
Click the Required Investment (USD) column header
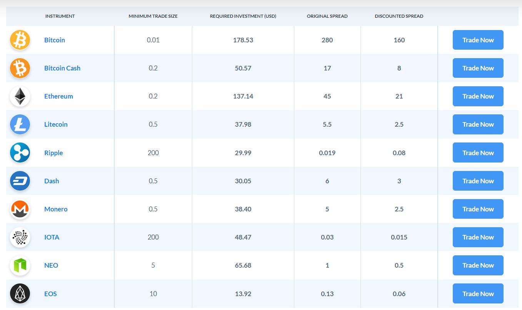[x=243, y=16]
